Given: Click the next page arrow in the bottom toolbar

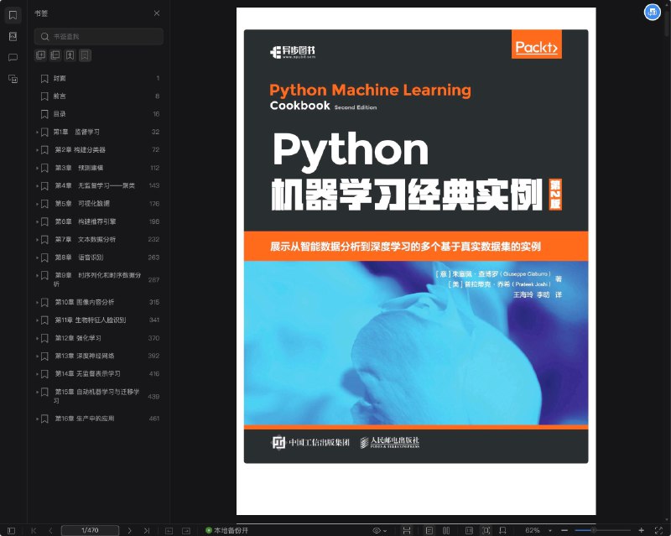Looking at the screenshot, I should coord(130,529).
